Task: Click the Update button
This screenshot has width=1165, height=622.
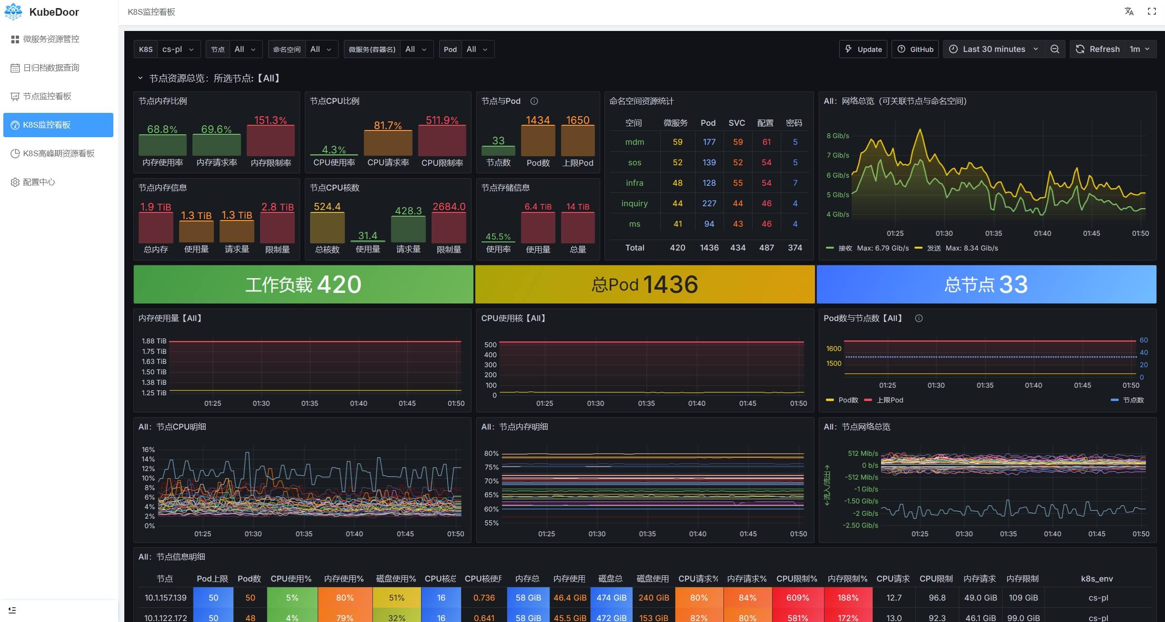Action: tap(863, 49)
